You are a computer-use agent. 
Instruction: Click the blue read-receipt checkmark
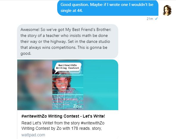pyautogui.click(x=156, y=19)
